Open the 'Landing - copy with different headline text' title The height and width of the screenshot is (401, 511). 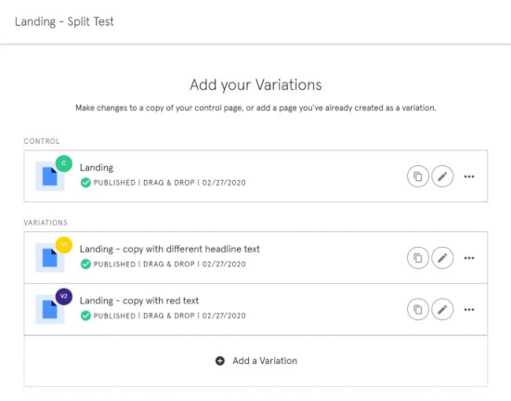coord(170,249)
